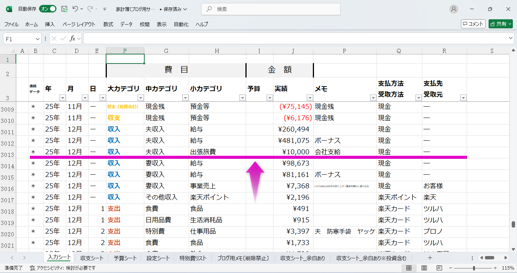Switch to the 予算シート sheet tab
Viewport: 517px width, 273px height.
coord(125,258)
